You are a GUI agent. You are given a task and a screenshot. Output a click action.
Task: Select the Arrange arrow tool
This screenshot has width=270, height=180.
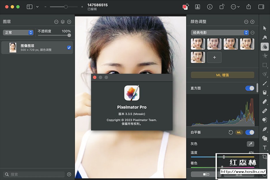(x=265, y=28)
